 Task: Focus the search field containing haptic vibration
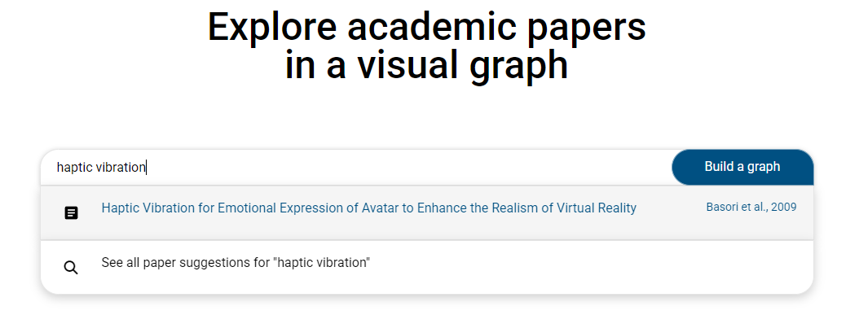[x=356, y=168]
